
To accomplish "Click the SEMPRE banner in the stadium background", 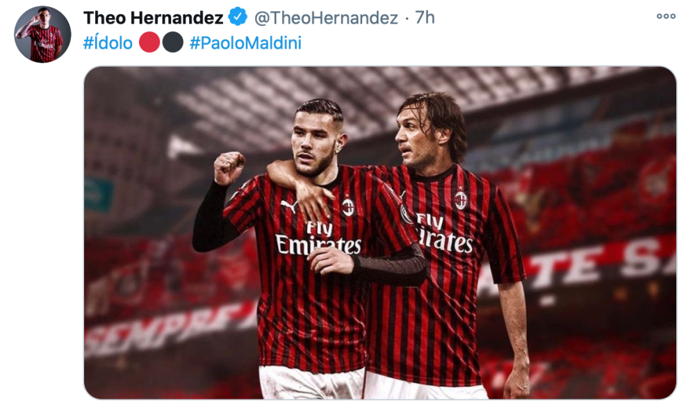I will [171, 328].
